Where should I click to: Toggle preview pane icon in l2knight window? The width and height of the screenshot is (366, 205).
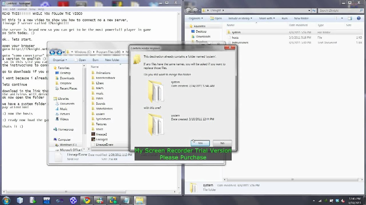coord(350,18)
